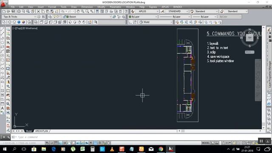The height and width of the screenshot is (153, 272).
Task: Click the UCS icon next to World
Action: click(141, 22)
